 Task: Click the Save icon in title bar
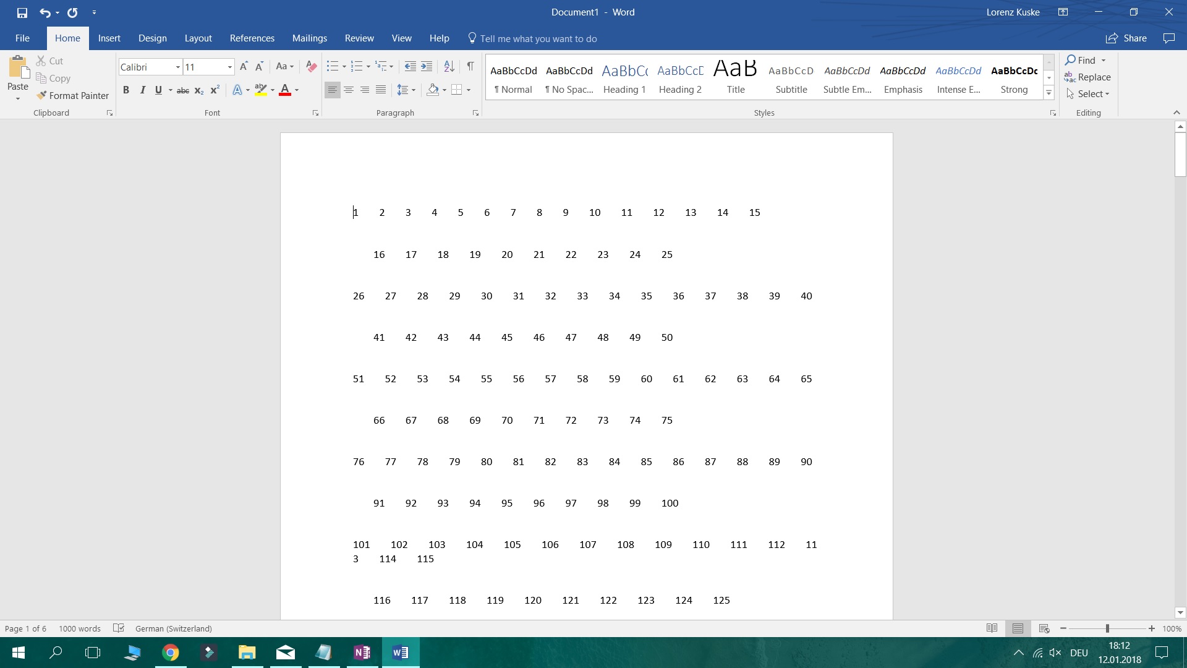pyautogui.click(x=22, y=12)
